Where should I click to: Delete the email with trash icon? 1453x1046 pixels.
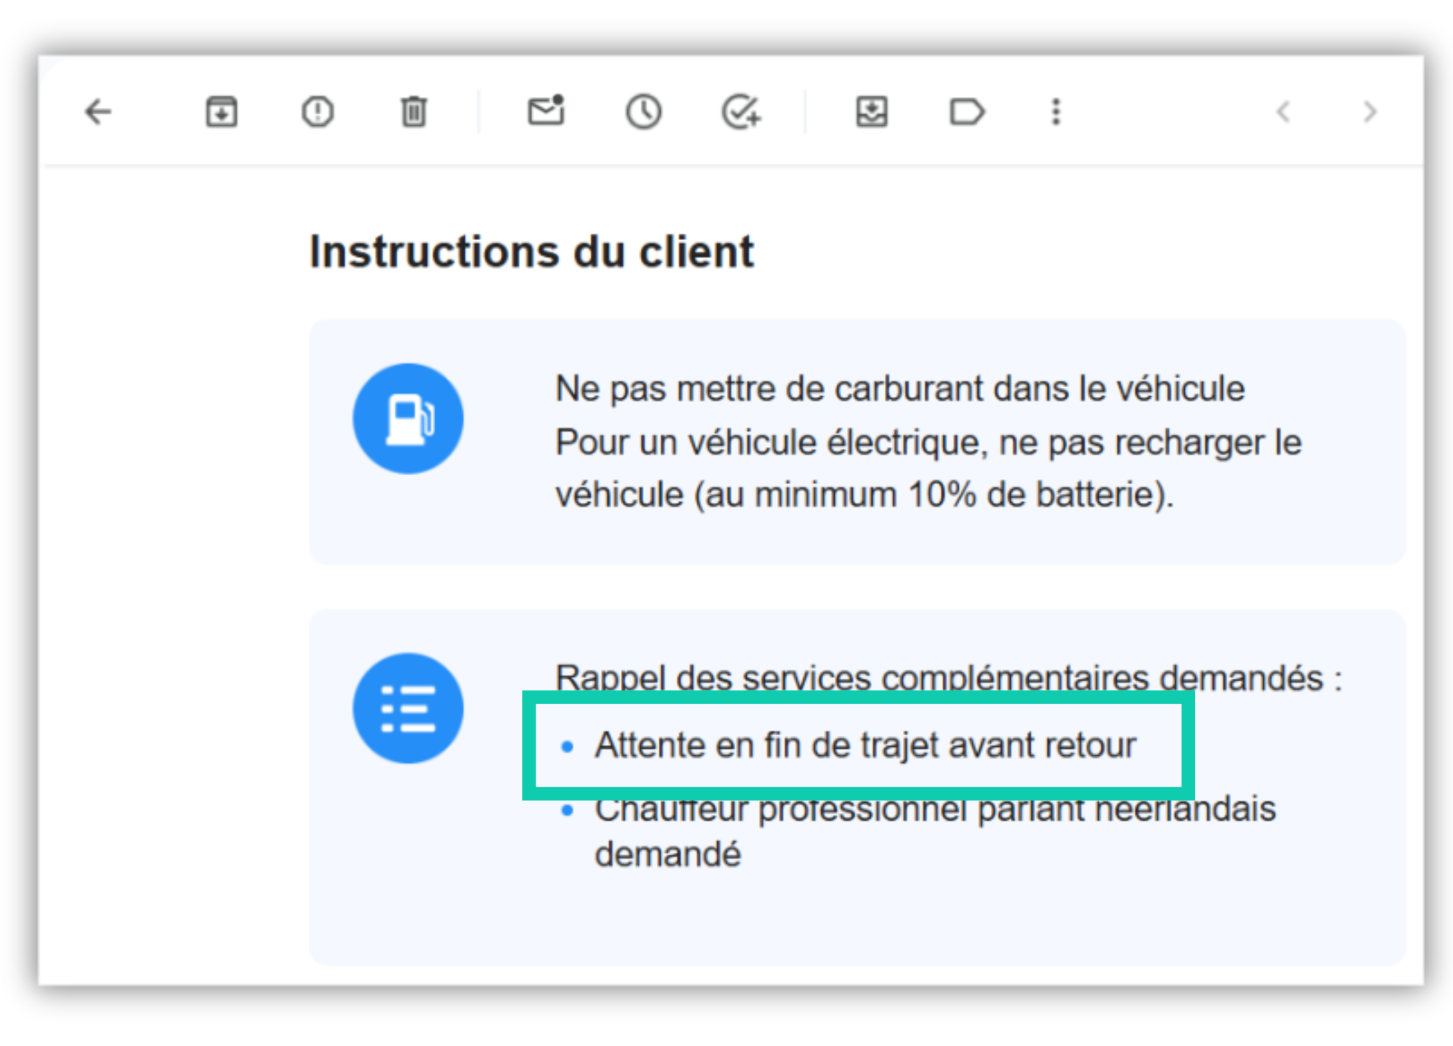(413, 111)
